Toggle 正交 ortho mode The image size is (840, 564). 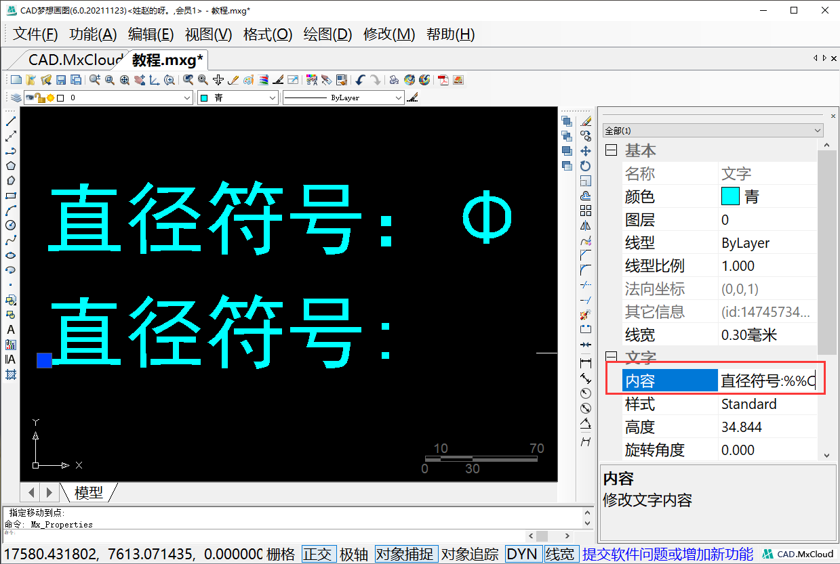tap(318, 555)
